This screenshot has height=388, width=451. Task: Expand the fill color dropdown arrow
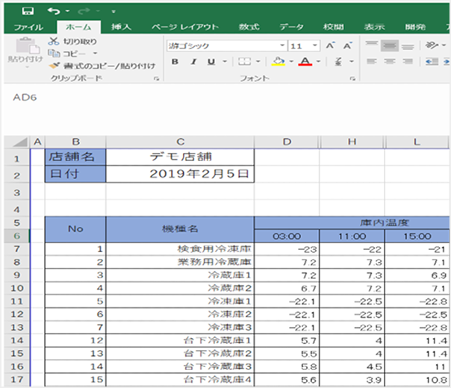[x=291, y=61]
